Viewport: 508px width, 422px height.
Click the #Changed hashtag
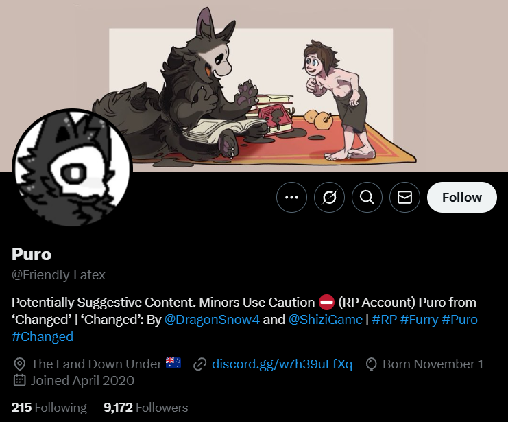(43, 337)
